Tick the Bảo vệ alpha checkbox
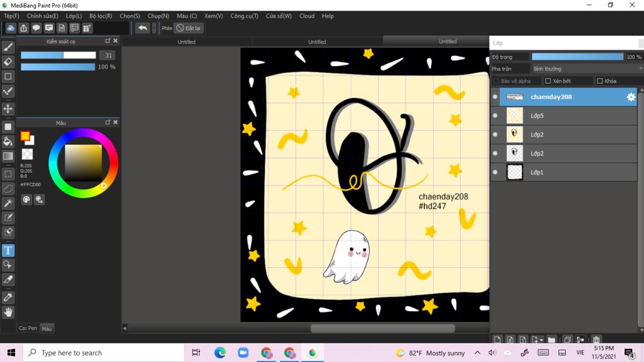Viewport: 644px width, 362px height. [496, 81]
